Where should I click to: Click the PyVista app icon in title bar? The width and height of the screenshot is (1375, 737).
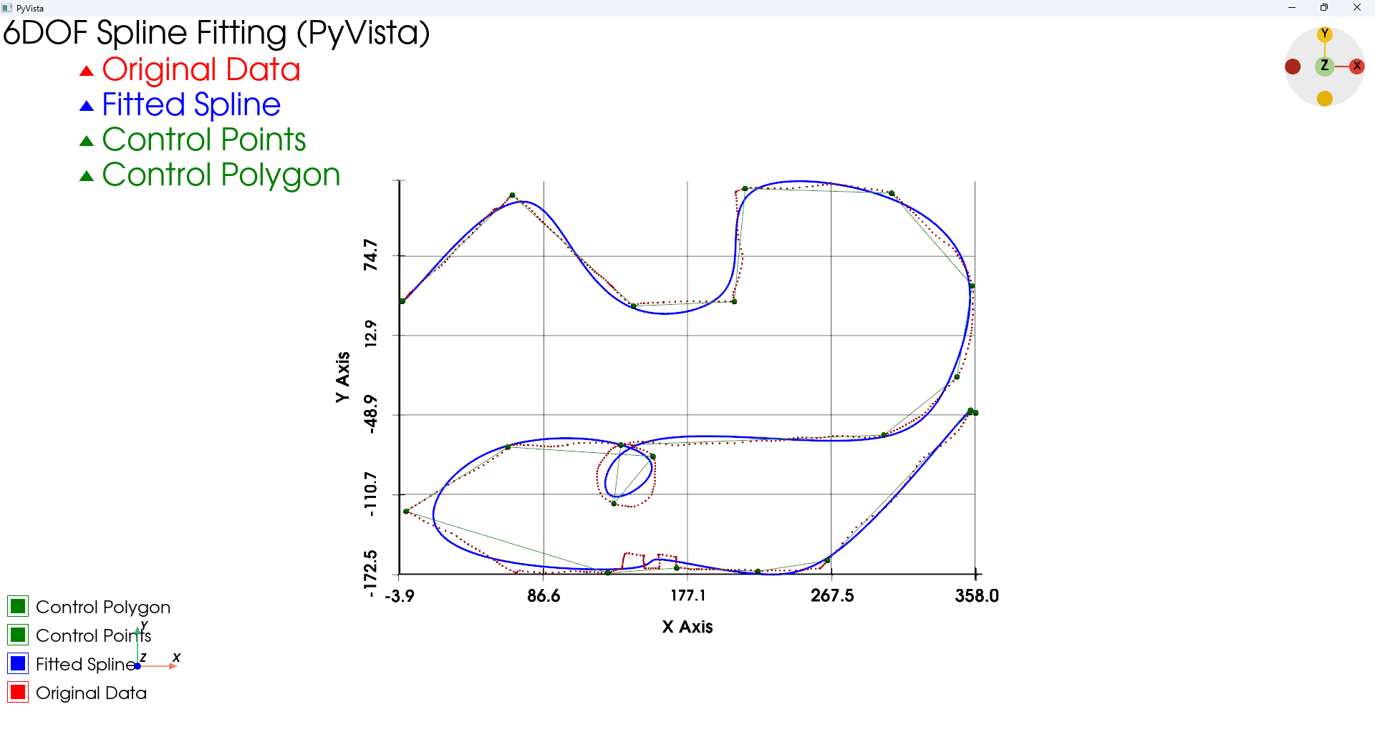(x=7, y=8)
